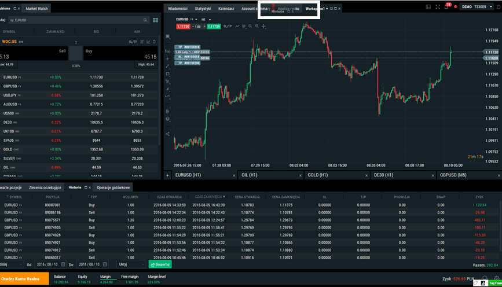
Task: Toggle SL/TP on chart toolbar
Action: (227, 27)
